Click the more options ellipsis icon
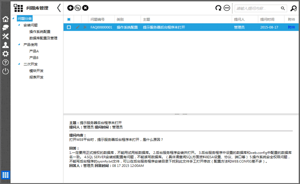Screen dimensions: 300x184 point(227,8)
